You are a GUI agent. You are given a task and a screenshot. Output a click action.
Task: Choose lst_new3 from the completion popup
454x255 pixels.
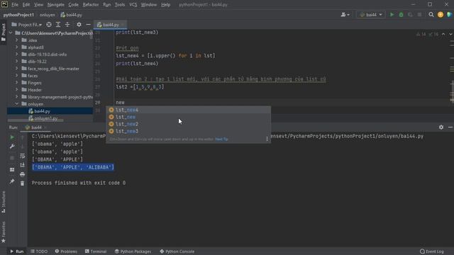tap(188, 131)
